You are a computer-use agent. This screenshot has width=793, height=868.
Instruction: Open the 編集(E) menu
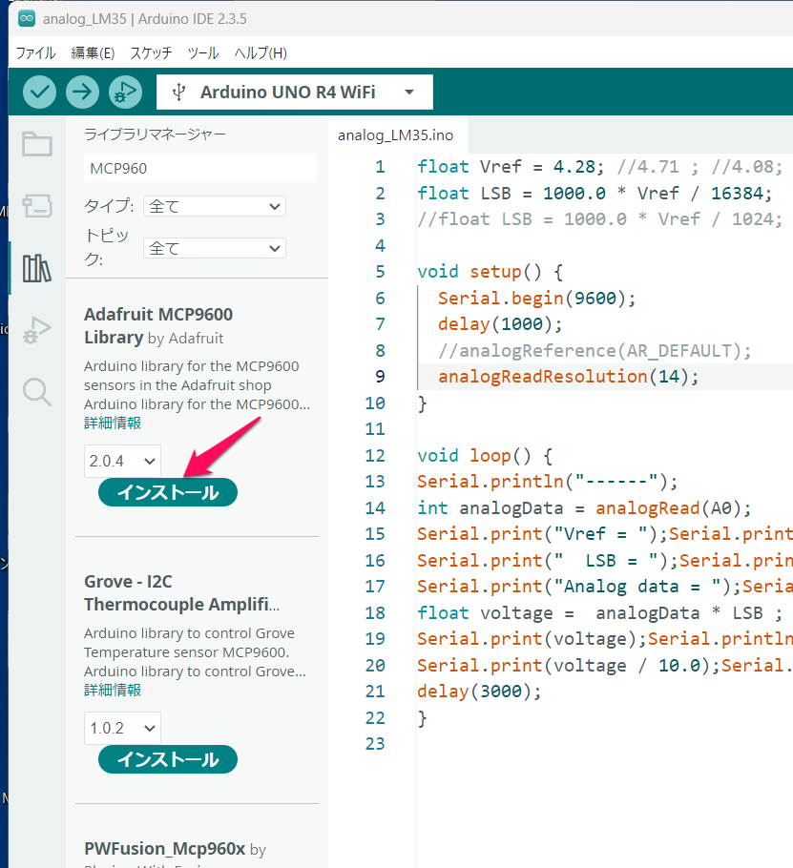[93, 53]
